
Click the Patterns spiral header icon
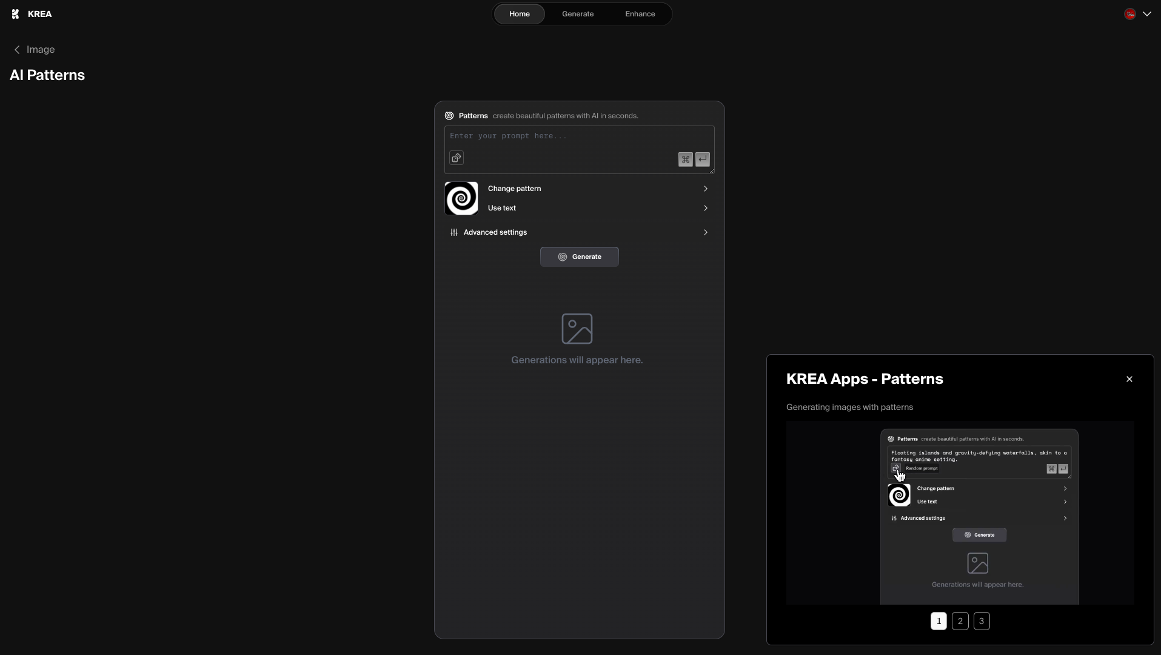[449, 116]
